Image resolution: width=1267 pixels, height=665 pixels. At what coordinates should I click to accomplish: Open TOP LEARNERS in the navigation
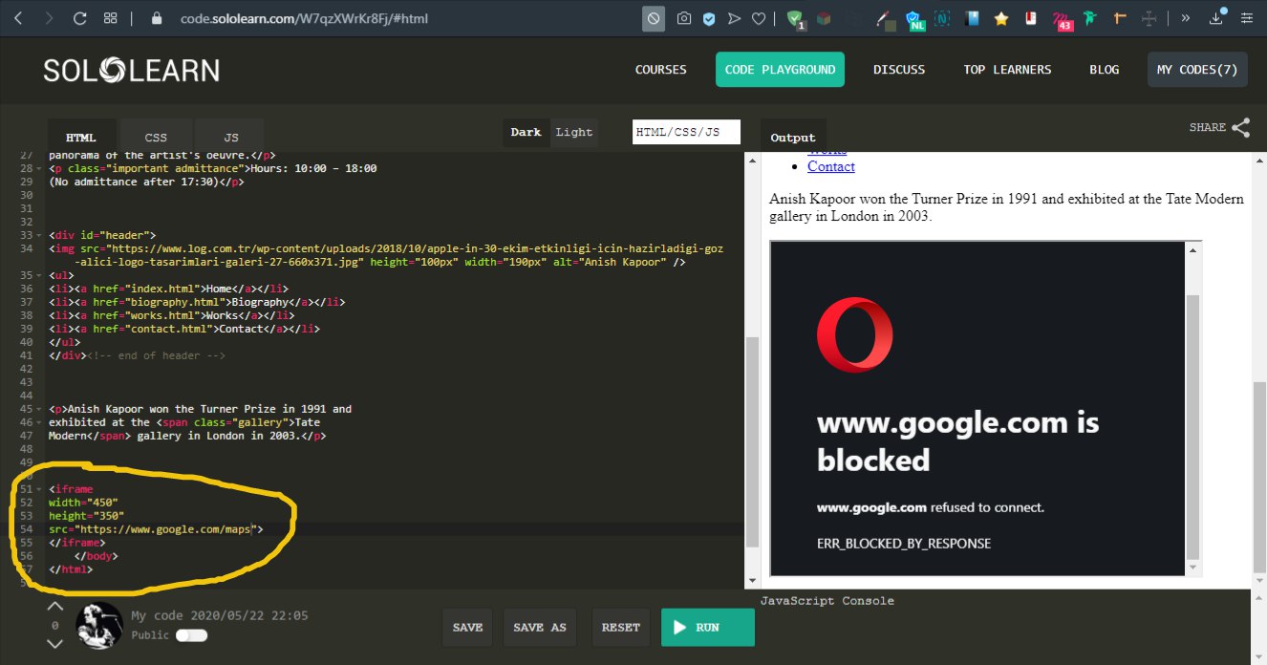(x=1007, y=70)
